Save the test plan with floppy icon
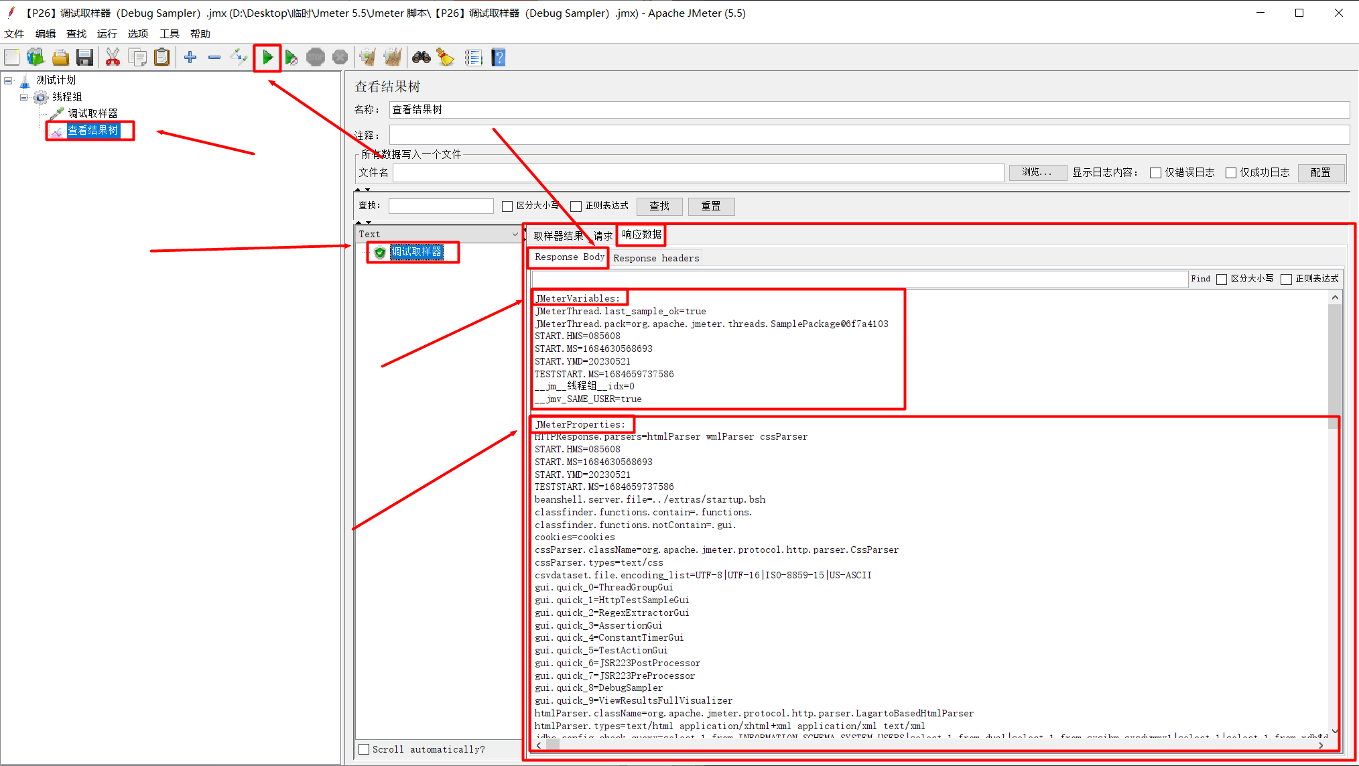This screenshot has width=1359, height=766. [x=84, y=58]
